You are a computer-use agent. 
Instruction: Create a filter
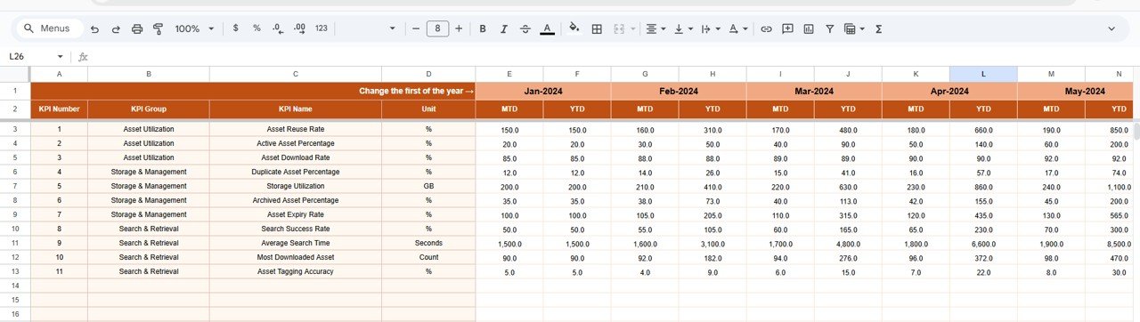[830, 28]
